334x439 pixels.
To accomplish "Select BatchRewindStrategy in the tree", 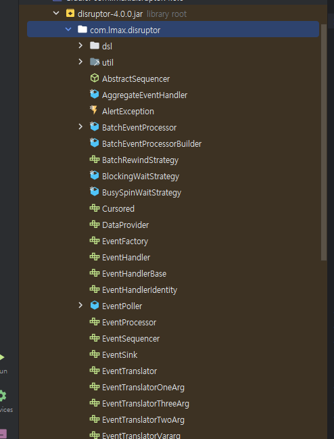I will [140, 160].
